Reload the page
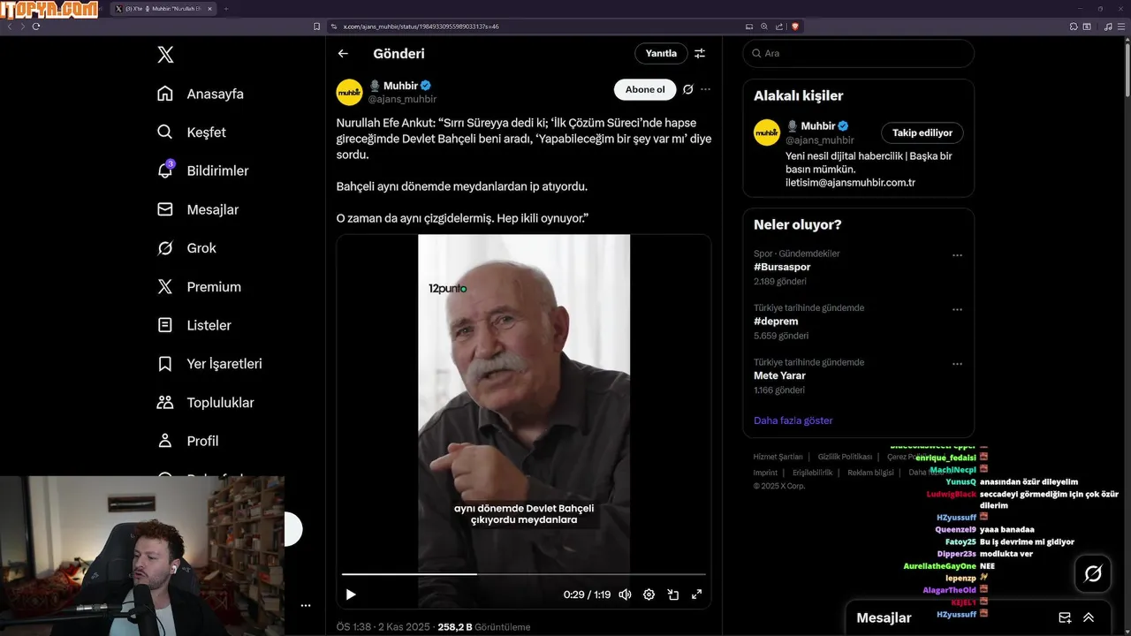The width and height of the screenshot is (1131, 636). 36,26
